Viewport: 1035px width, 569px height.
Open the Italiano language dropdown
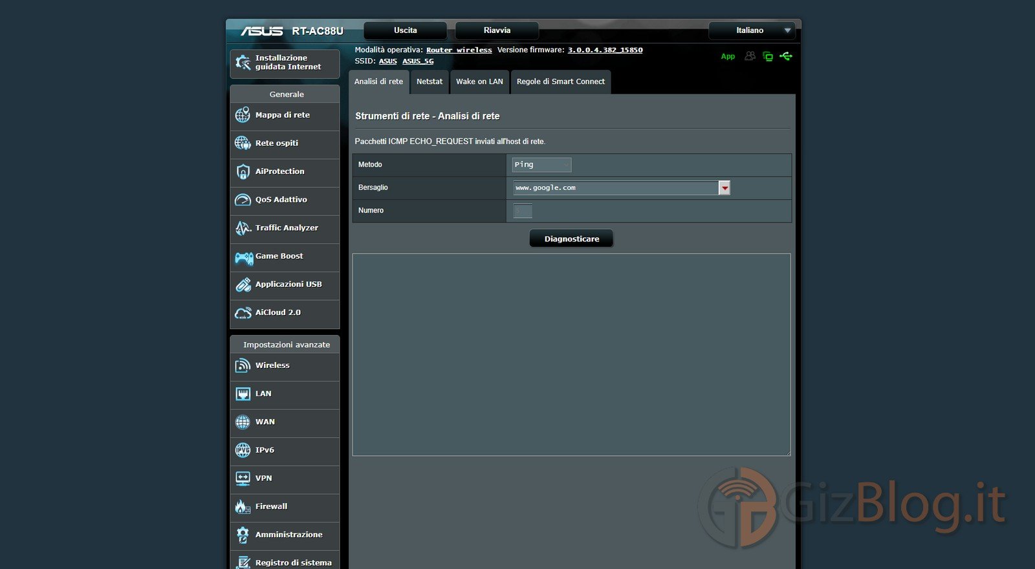[x=751, y=30]
